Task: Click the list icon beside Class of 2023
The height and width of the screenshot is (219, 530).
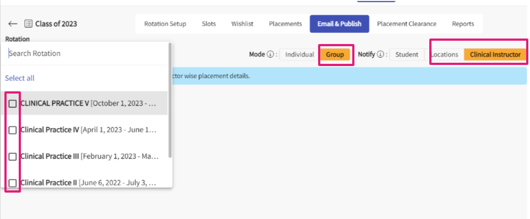Action: [29, 24]
